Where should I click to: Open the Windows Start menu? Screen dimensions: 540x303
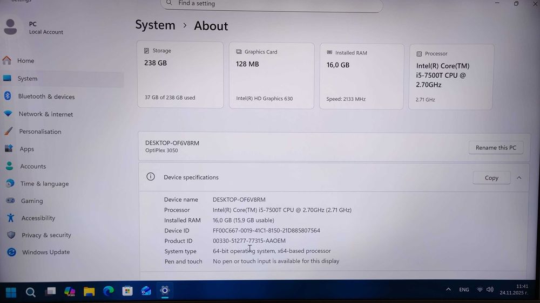click(x=11, y=292)
